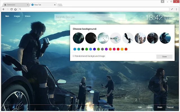This screenshot has height=112, width=180.
Task: Pick the gray color swatch
Action: pos(102,49)
